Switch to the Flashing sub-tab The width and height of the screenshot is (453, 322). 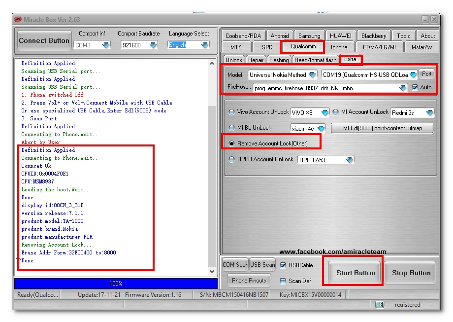click(279, 60)
